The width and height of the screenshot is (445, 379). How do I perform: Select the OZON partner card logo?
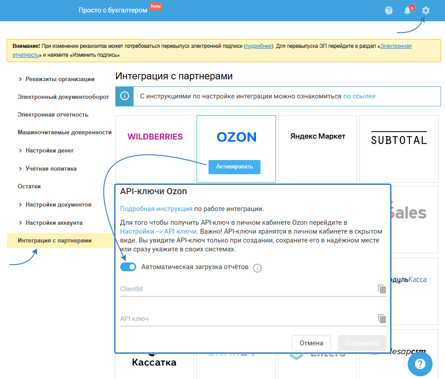click(x=236, y=137)
